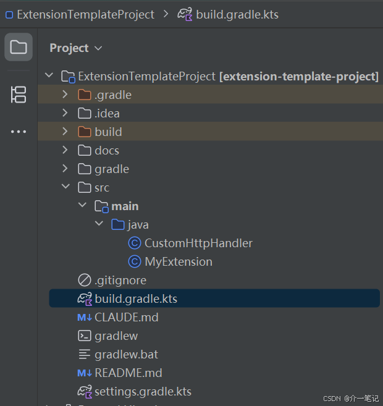Open the Structure tool window icon
This screenshot has width=383, height=406.
pos(19,95)
